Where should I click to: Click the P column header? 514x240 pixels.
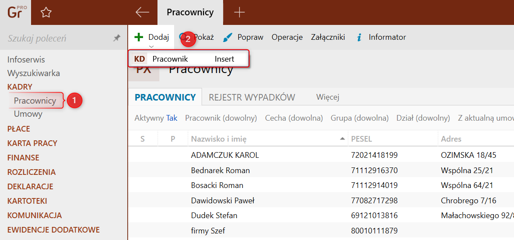click(x=173, y=139)
